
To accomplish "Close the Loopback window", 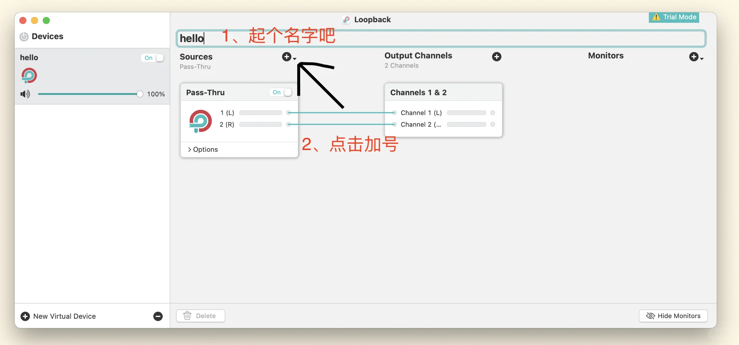I will pyautogui.click(x=23, y=20).
